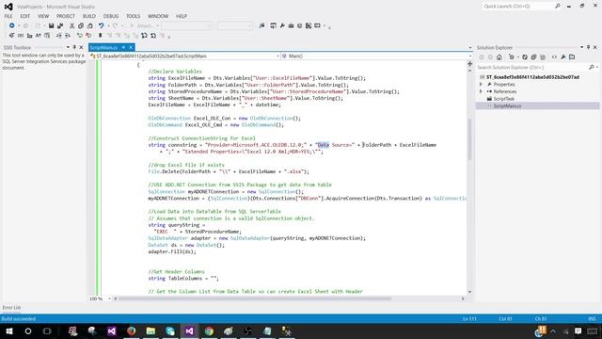This screenshot has height=339, width=602.
Task: Open the solution configurations dropdown in the toolbar
Action: pos(186,25)
